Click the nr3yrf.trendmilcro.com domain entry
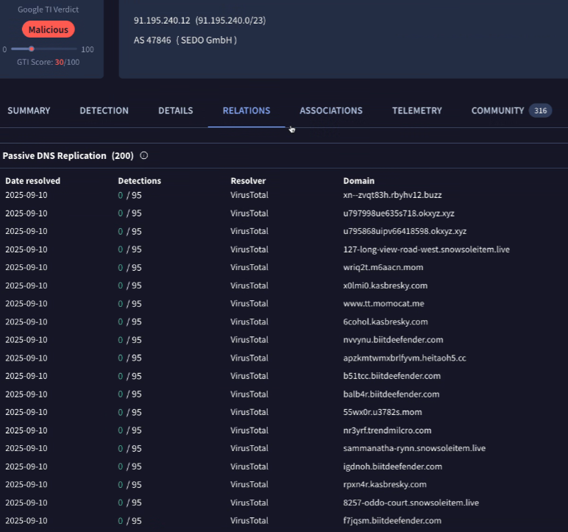568x532 pixels. (x=387, y=430)
